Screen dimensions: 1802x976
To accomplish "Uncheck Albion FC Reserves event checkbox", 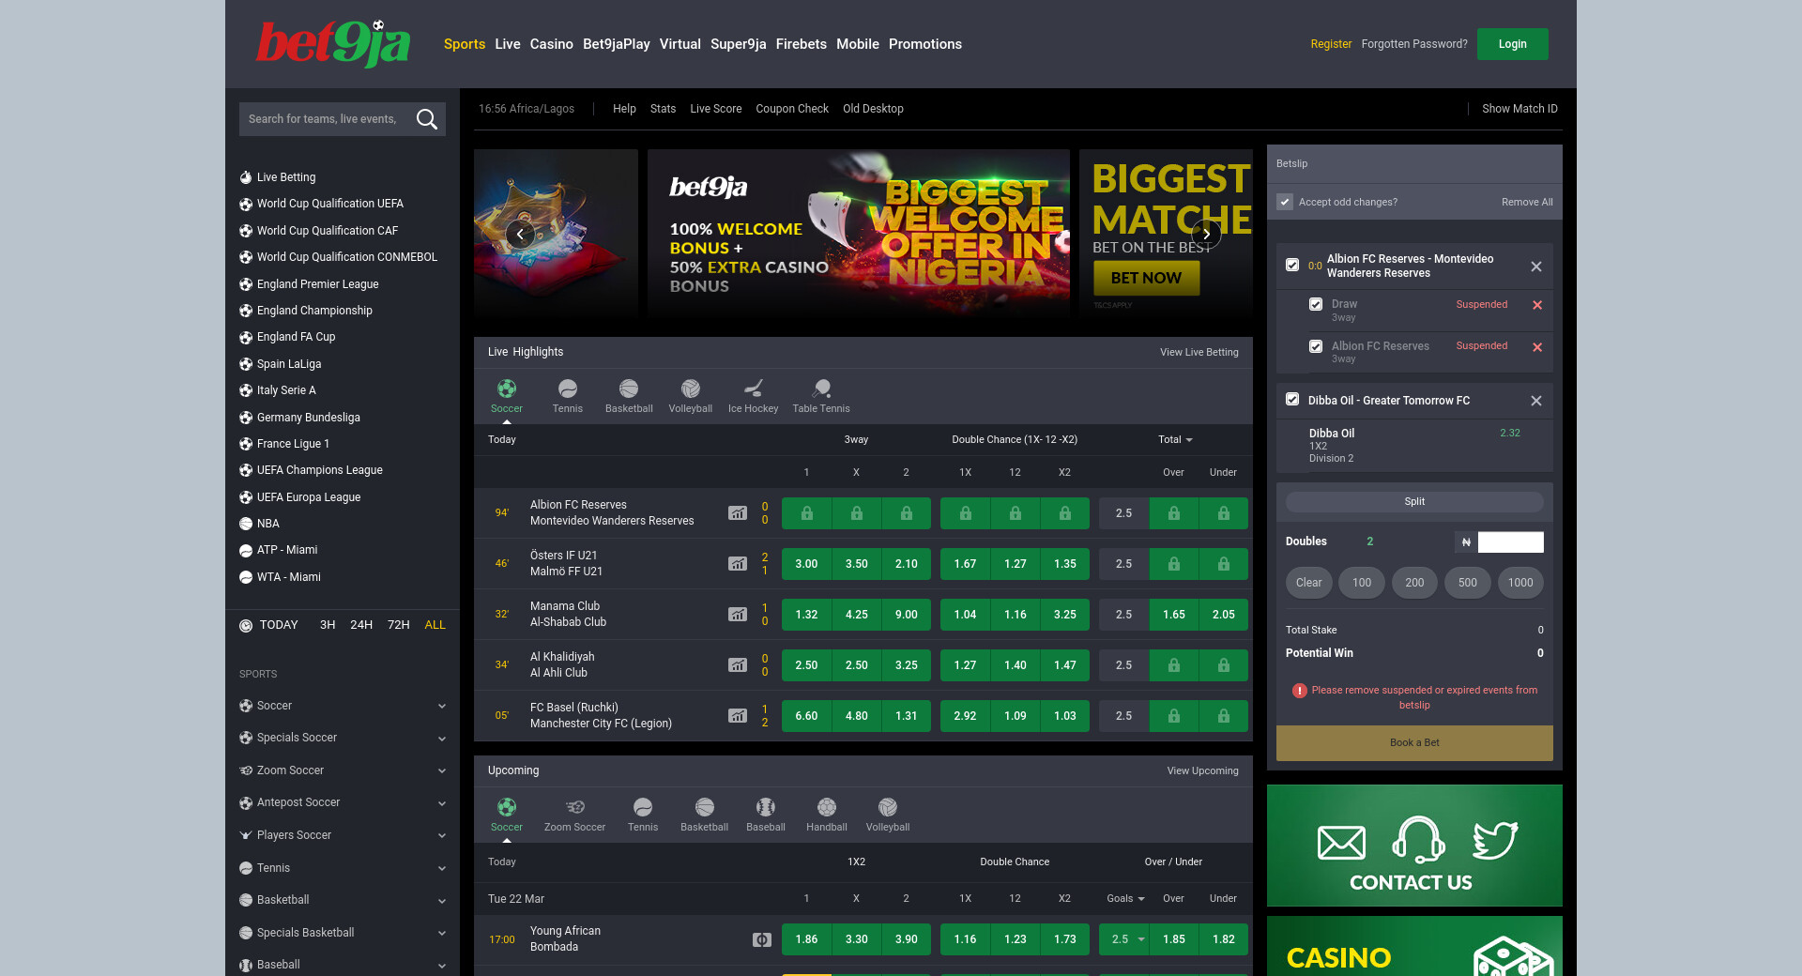I will tap(1292, 266).
